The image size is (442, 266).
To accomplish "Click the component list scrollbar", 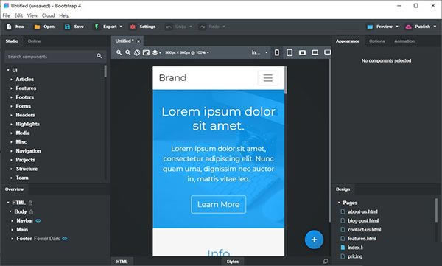I will click(x=105, y=71).
